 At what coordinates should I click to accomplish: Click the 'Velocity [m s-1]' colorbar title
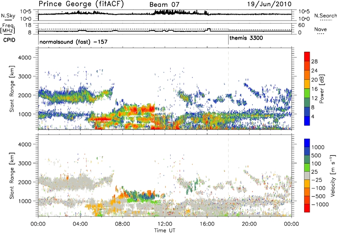[x=333, y=175]
